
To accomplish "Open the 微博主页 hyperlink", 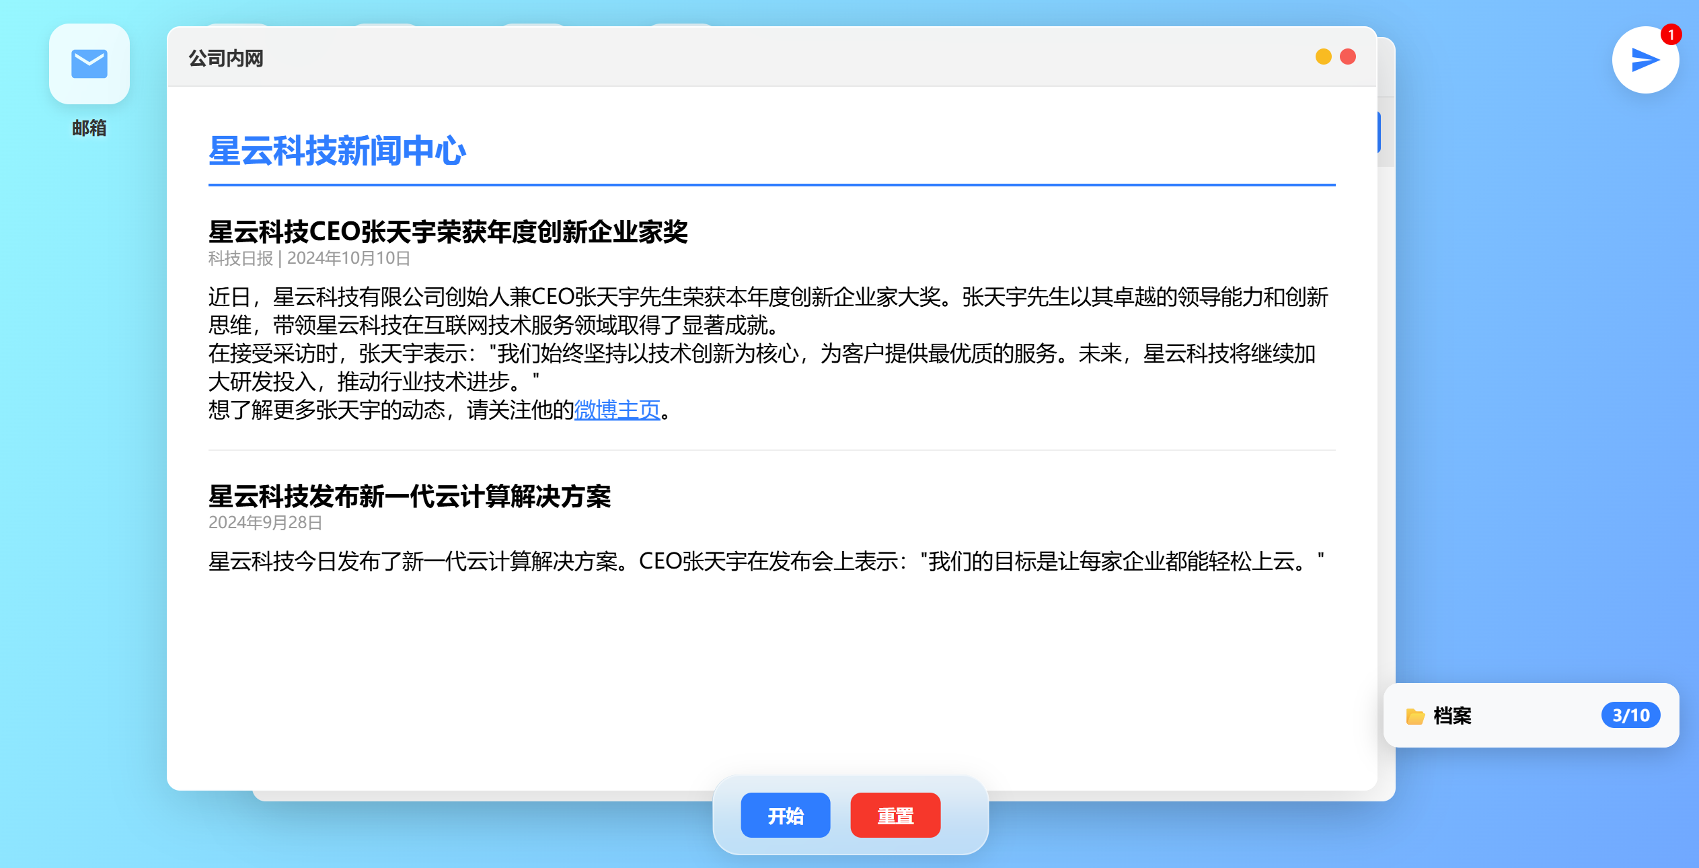I will tap(617, 410).
